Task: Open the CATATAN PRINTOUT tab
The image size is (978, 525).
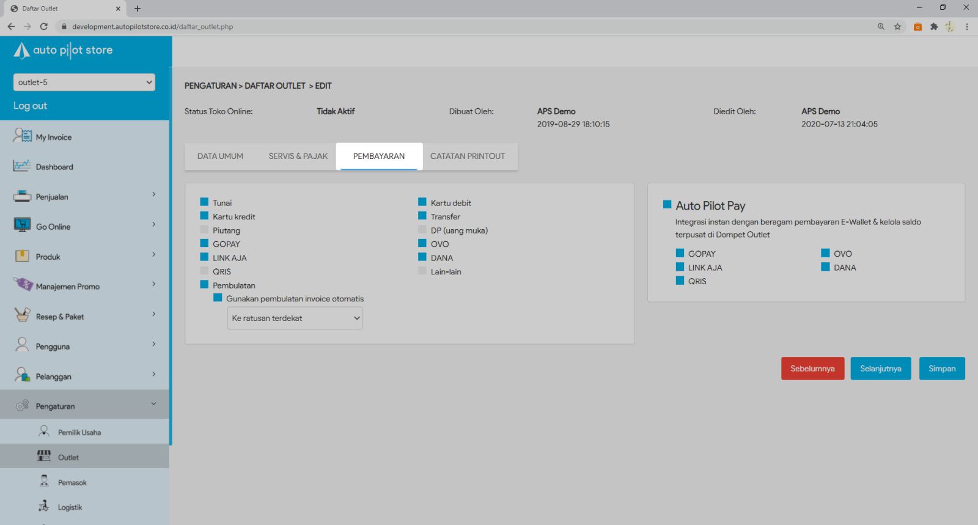Action: coord(467,156)
